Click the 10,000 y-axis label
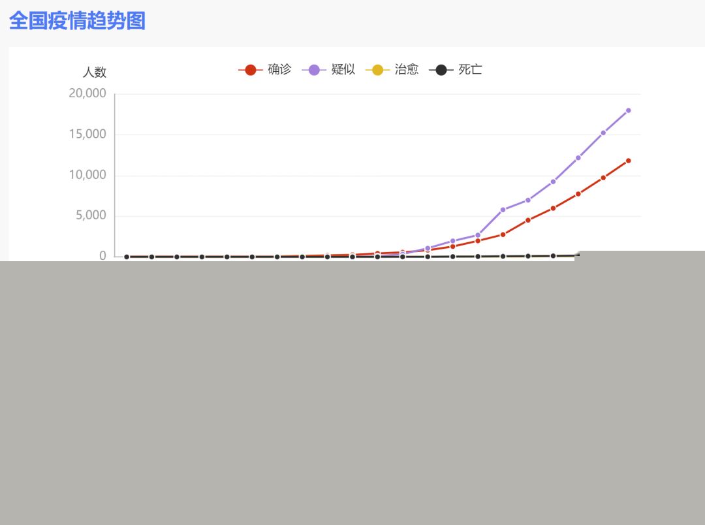Screen dimensions: 705x525 click(87, 175)
